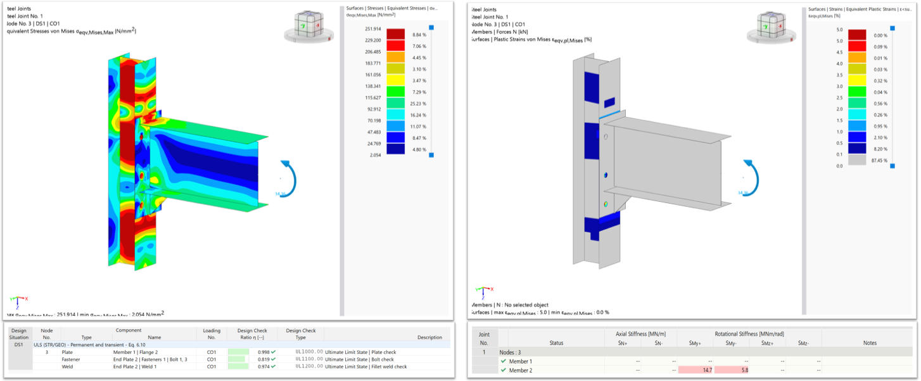
Task: Select the lower slider handle of the strain legend
Action: (x=892, y=166)
